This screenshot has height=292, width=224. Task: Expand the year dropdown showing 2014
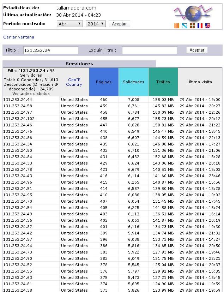(x=96, y=24)
